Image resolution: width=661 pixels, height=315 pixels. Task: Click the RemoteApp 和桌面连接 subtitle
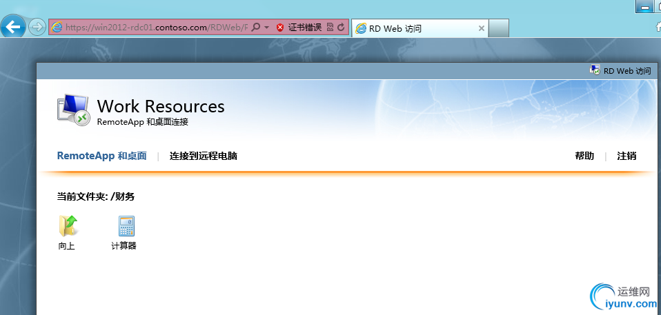(x=143, y=122)
